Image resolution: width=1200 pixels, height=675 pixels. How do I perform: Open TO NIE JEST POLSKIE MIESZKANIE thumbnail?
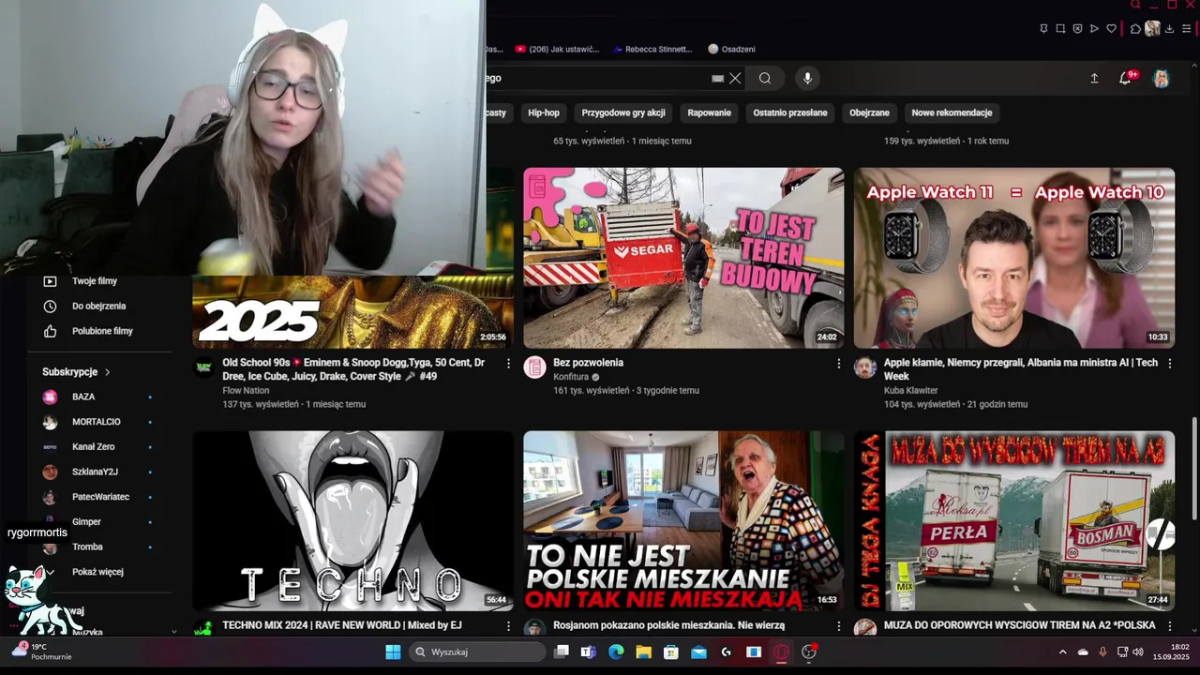(683, 521)
